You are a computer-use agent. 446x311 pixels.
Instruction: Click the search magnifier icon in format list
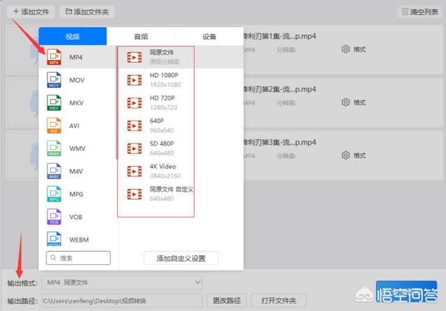(53, 258)
